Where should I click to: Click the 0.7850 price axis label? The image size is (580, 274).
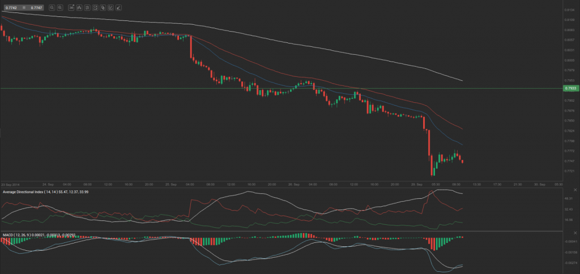tap(569, 120)
